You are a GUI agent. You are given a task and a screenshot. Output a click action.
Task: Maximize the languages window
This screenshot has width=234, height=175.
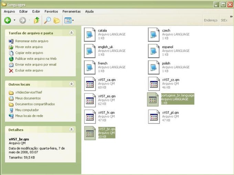(223, 4)
